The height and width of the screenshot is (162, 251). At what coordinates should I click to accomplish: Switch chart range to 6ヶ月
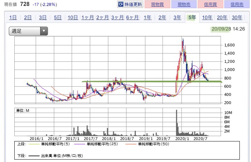point(132,17)
